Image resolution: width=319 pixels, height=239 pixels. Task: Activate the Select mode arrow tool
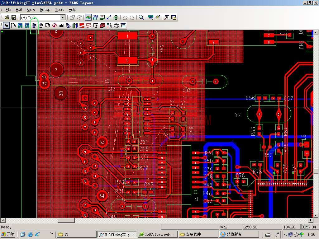click(x=6, y=26)
